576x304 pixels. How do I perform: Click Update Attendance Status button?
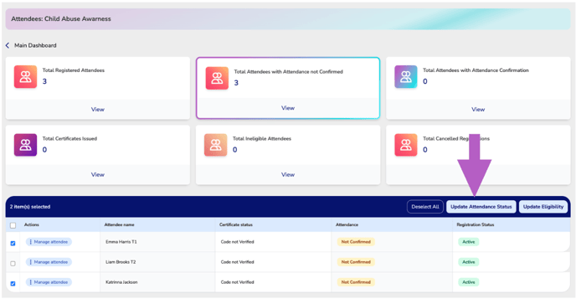click(481, 207)
